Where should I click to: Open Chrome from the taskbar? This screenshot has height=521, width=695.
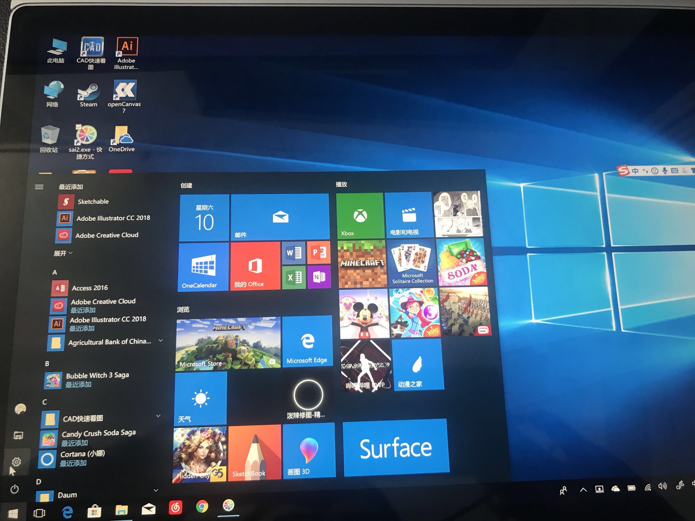pyautogui.click(x=202, y=506)
